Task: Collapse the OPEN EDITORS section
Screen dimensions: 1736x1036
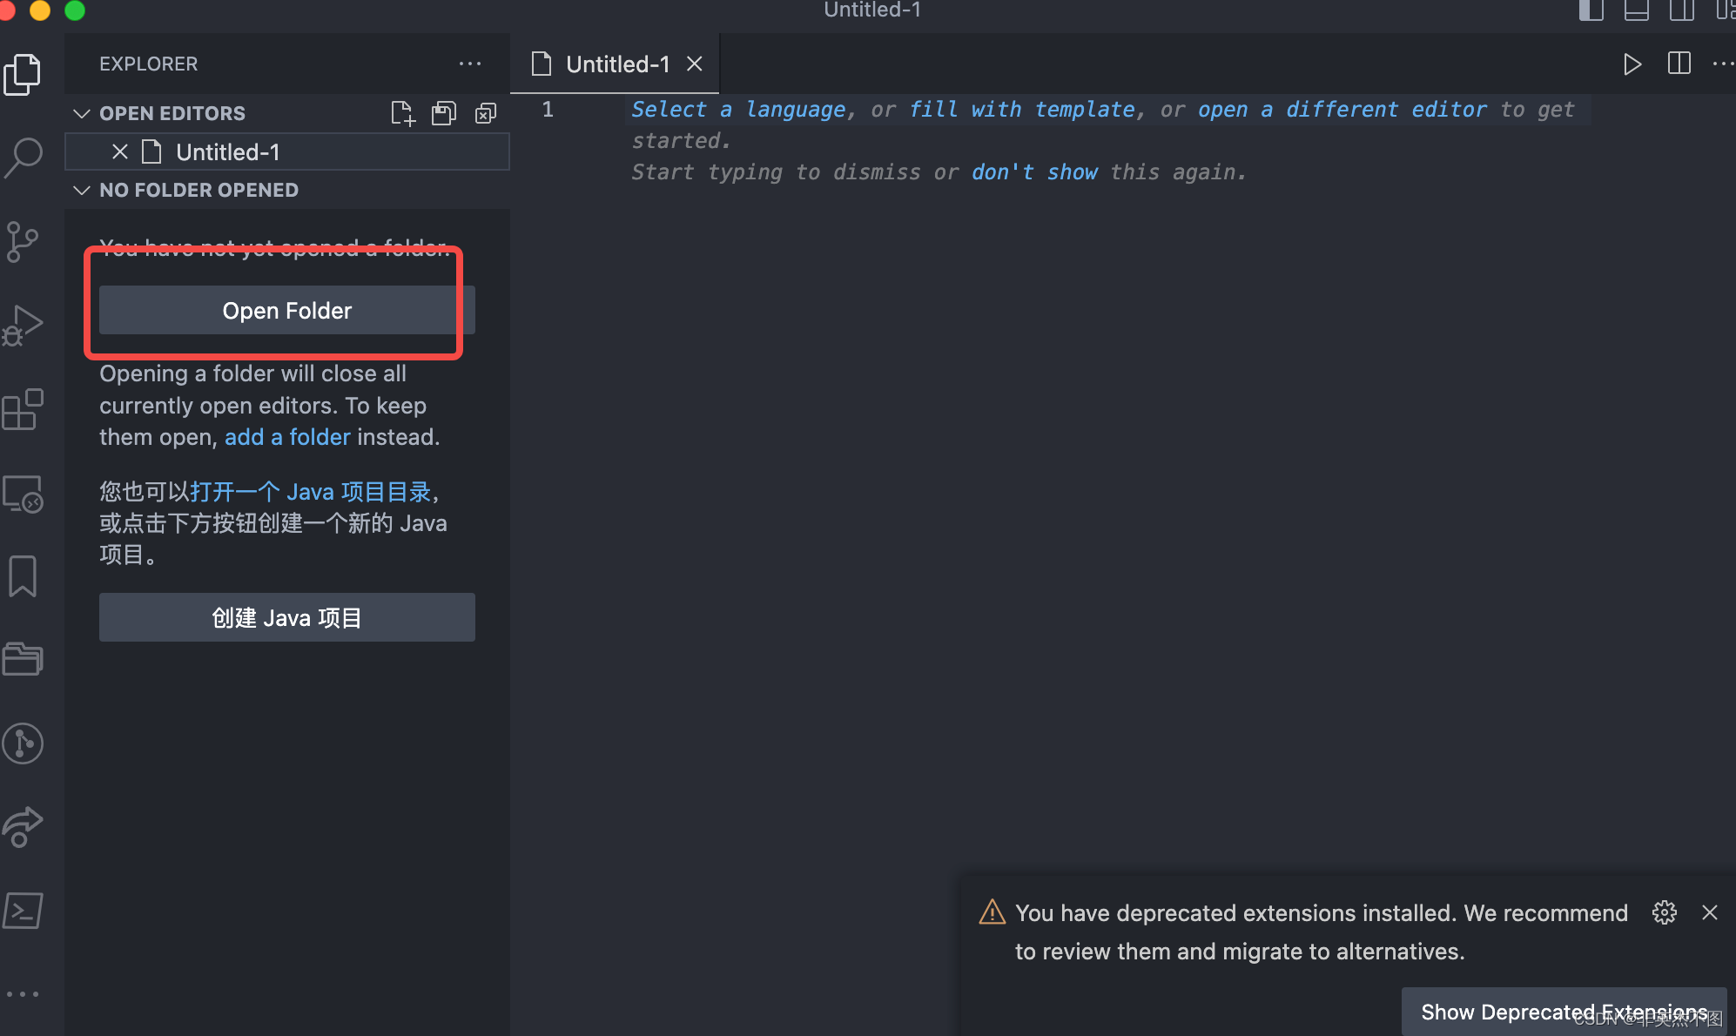Action: 83,113
